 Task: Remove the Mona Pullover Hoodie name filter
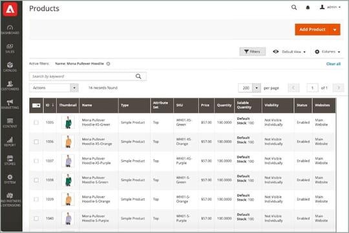click(108, 64)
